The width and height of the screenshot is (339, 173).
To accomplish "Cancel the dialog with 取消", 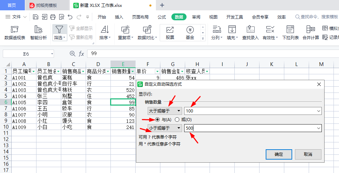I will coord(308,154).
